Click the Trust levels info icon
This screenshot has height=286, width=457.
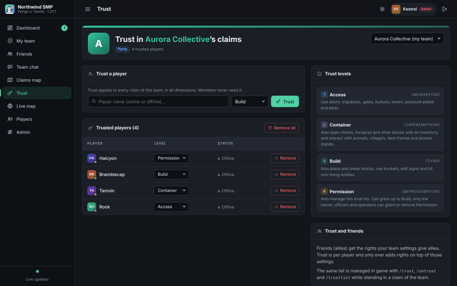[319, 74]
